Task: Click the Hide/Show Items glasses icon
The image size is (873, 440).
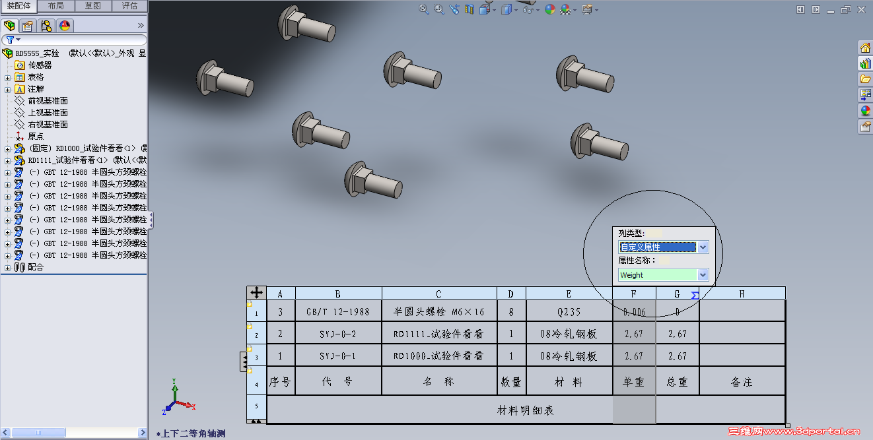Action: click(x=528, y=9)
